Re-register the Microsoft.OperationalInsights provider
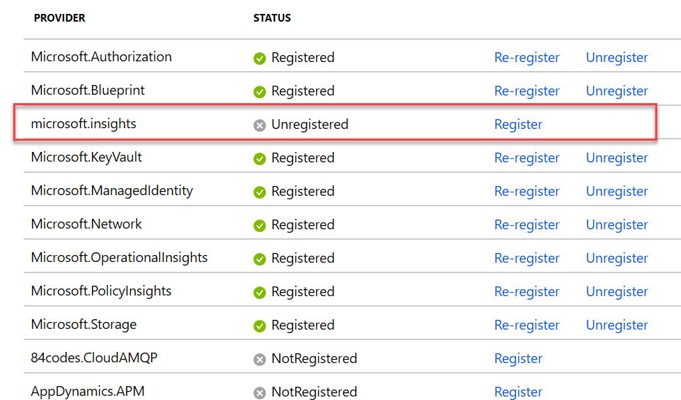 tap(527, 259)
